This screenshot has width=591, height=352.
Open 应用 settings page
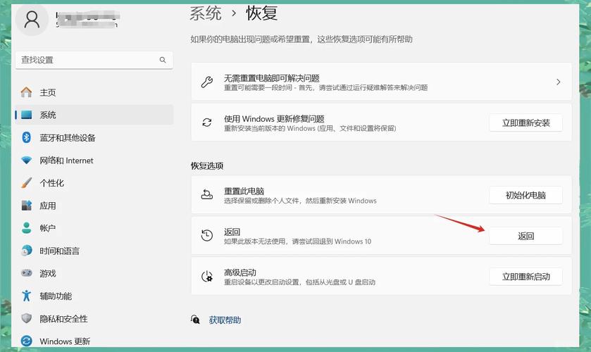pos(94,206)
